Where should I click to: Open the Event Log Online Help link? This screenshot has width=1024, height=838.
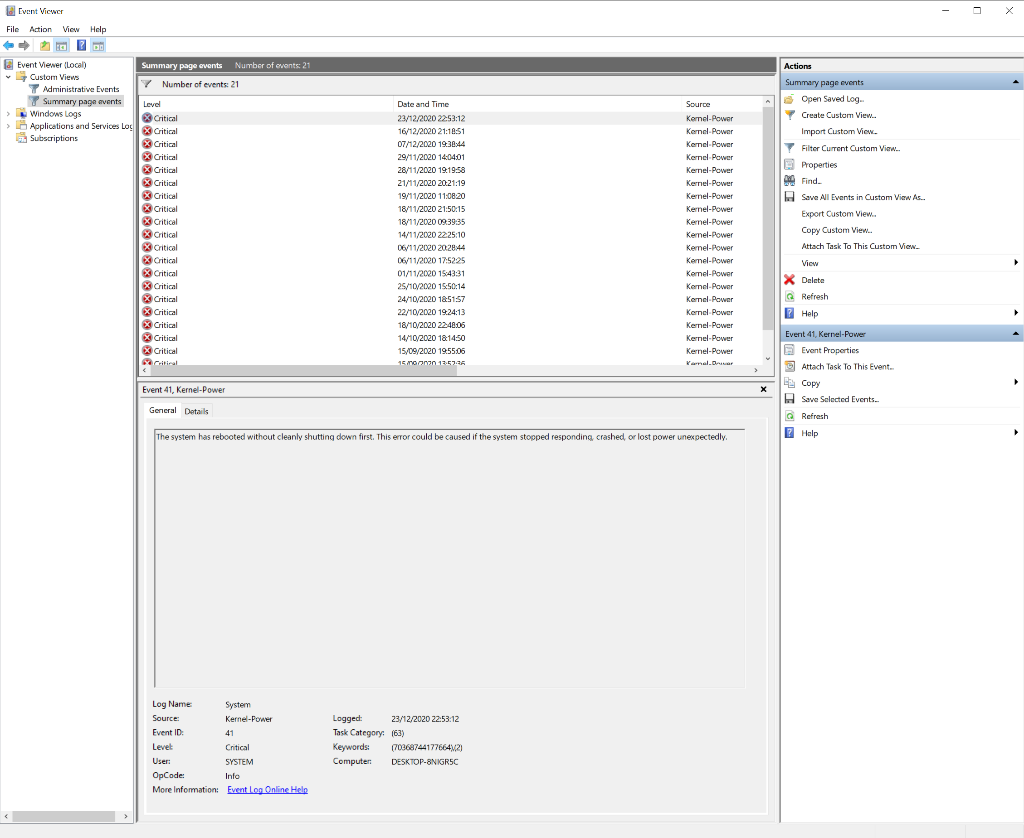267,789
